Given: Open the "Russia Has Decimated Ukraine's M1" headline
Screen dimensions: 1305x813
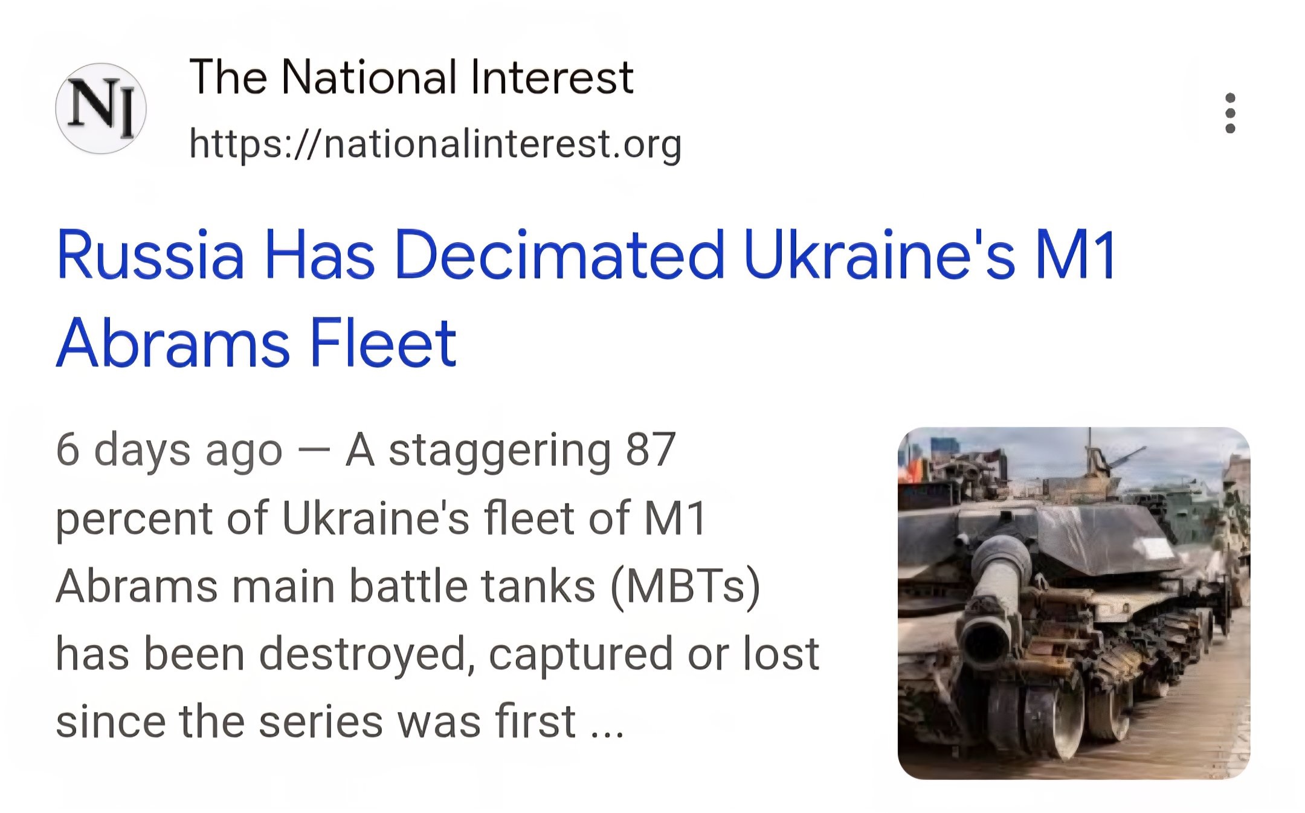Looking at the screenshot, I should pyautogui.click(x=585, y=255).
